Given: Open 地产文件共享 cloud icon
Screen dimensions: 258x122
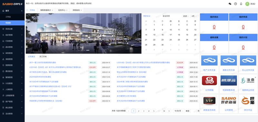Looking at the screenshot, I should 209,61.
